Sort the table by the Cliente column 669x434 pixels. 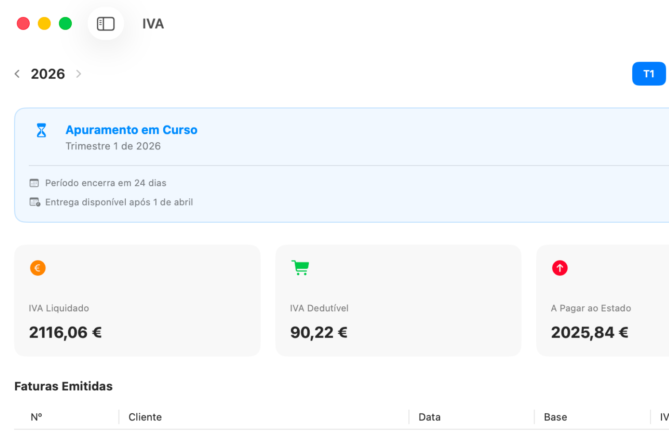tap(145, 417)
